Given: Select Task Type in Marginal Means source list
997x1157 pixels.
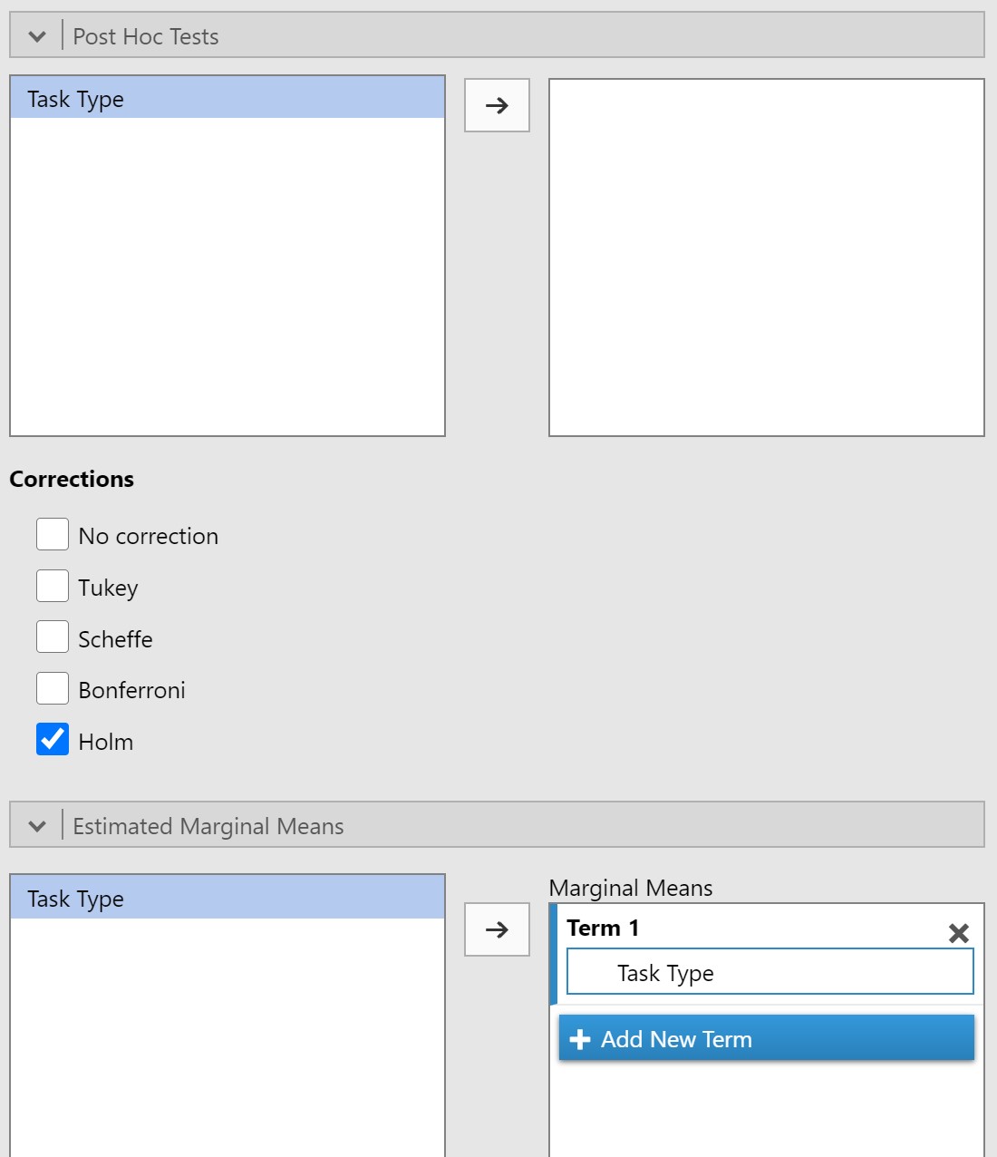Looking at the screenshot, I should click(x=227, y=898).
